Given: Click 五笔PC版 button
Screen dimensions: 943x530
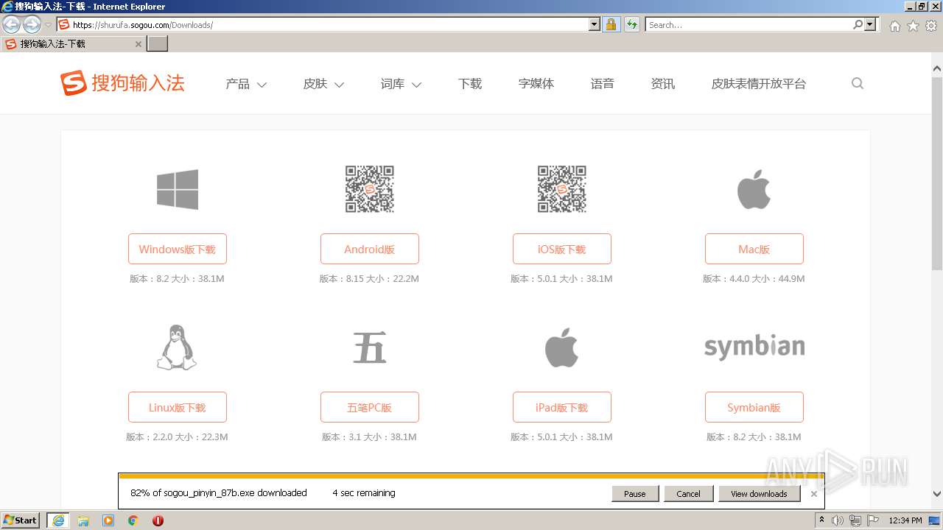Looking at the screenshot, I should 370,407.
